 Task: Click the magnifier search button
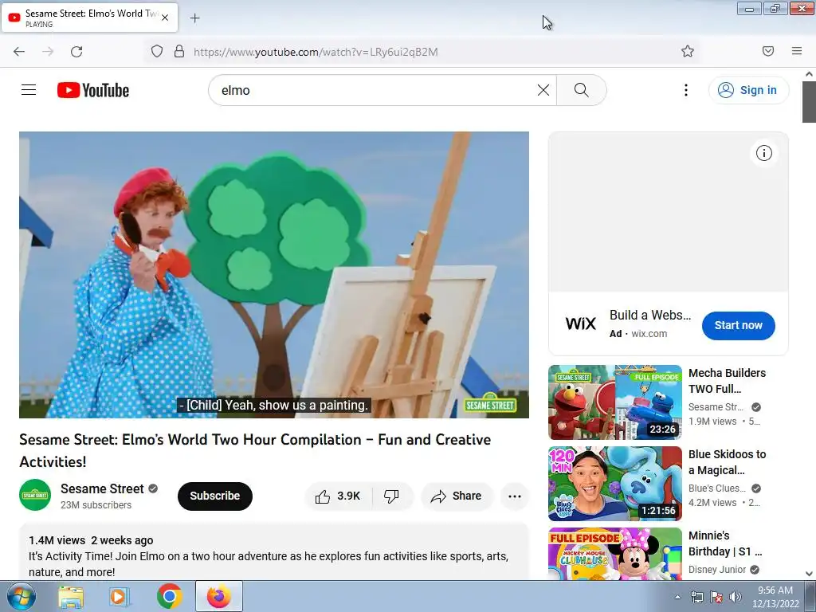(x=581, y=90)
